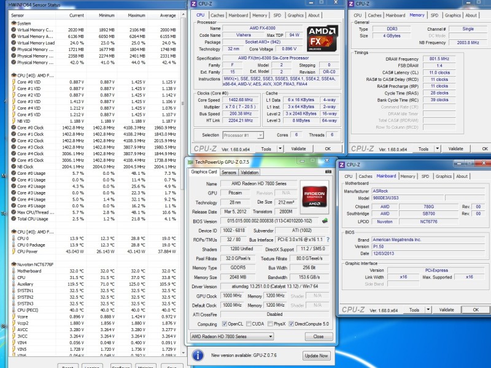491x368 pixels.
Task: Open Tools arrow in CPU-Z Mainboard window
Action: [428, 310]
